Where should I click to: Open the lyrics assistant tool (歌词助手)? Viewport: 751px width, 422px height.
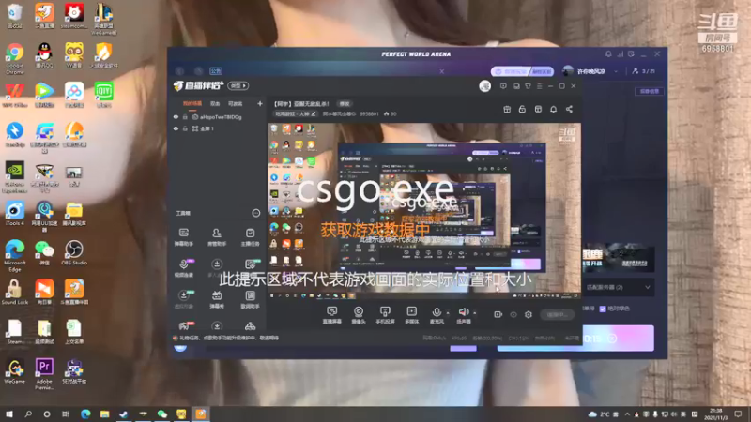click(250, 299)
